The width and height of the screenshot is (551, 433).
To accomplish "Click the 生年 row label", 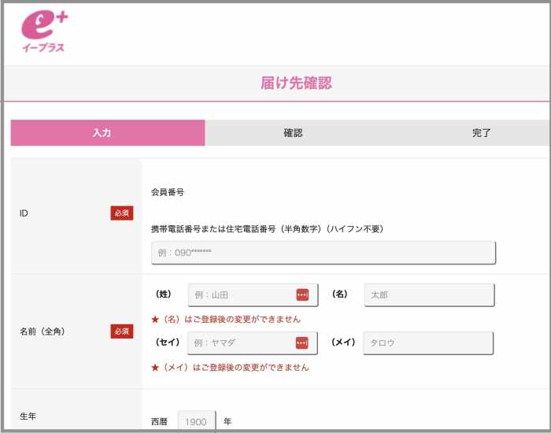I will [x=28, y=416].
